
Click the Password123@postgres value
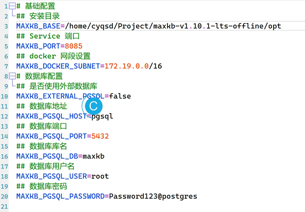(x=153, y=196)
